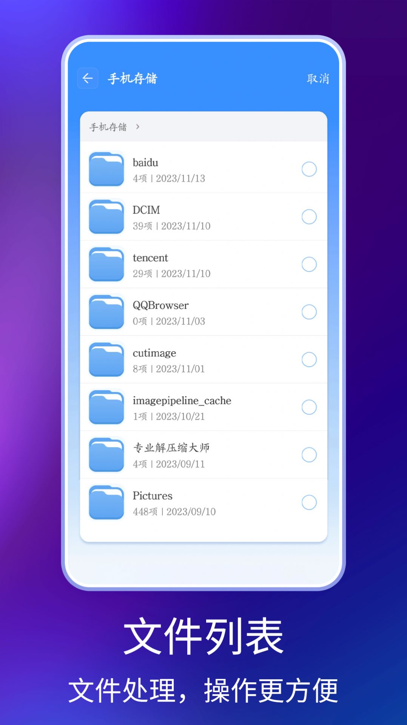
Task: Click the baidu folder icon
Action: [106, 169]
